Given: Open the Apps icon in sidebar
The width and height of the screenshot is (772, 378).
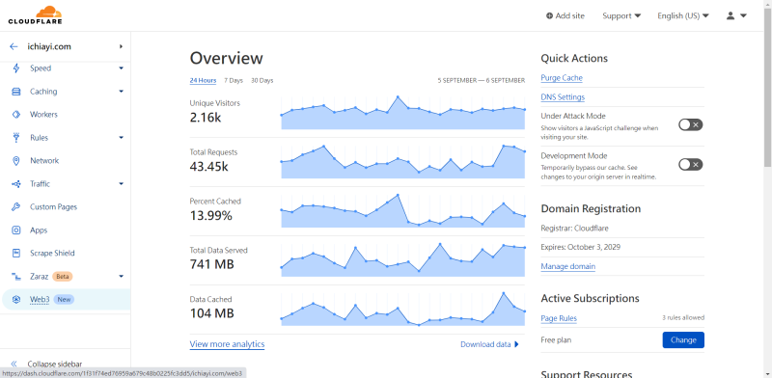Looking at the screenshot, I should click(x=16, y=230).
